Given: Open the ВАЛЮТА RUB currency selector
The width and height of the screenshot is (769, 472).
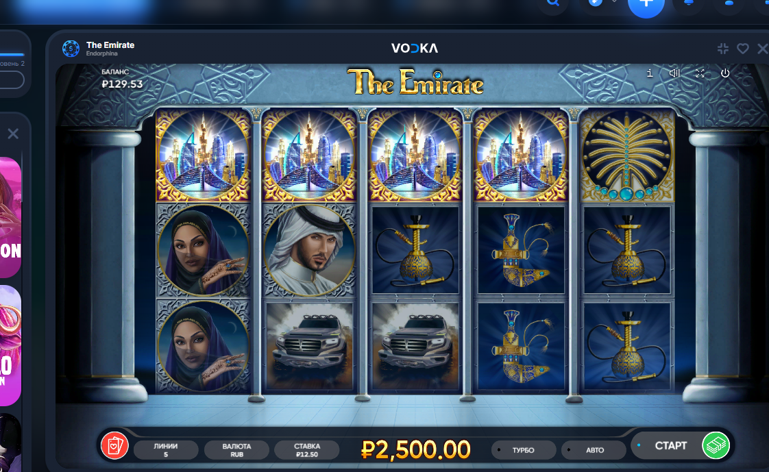Looking at the screenshot, I should [x=236, y=450].
